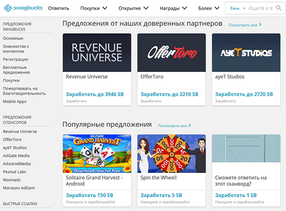Open Peanut Labs in the sidebar
Viewport: 286px width, 211px height.
[x=14, y=172]
